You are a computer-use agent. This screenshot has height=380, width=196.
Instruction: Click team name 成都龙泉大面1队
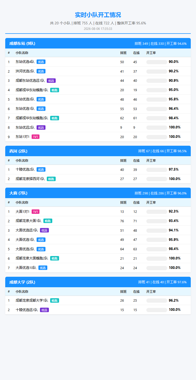pyautogui.click(x=28, y=221)
